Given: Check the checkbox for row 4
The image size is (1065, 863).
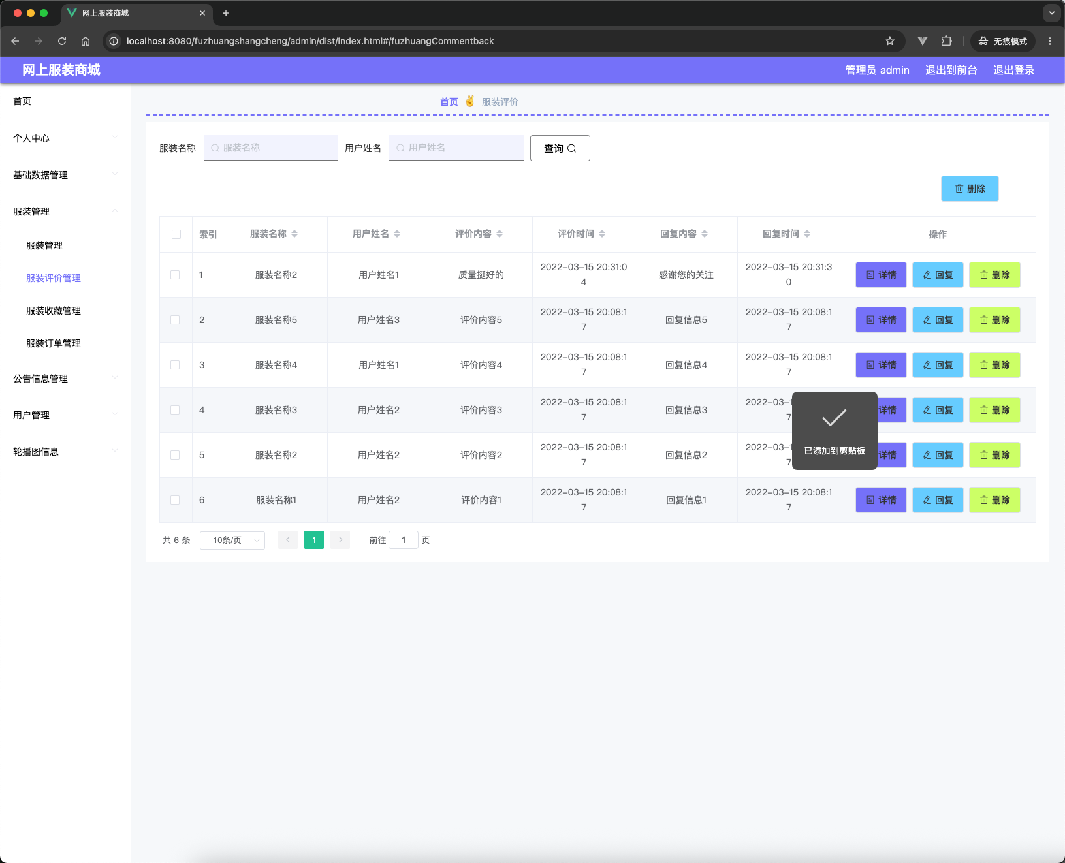Looking at the screenshot, I should click(175, 410).
